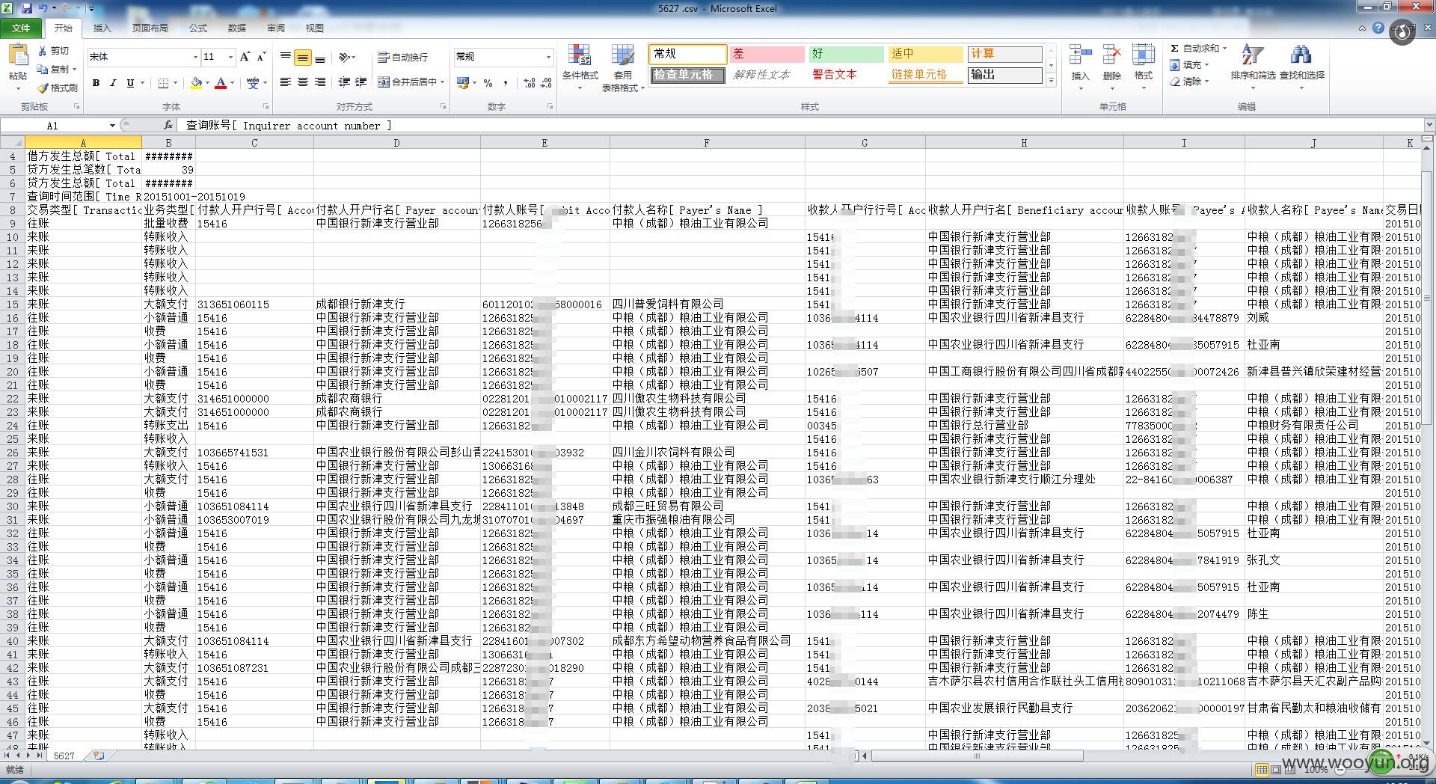The height and width of the screenshot is (784, 1436).
Task: Switch to the View (视图) tab
Action: [315, 28]
